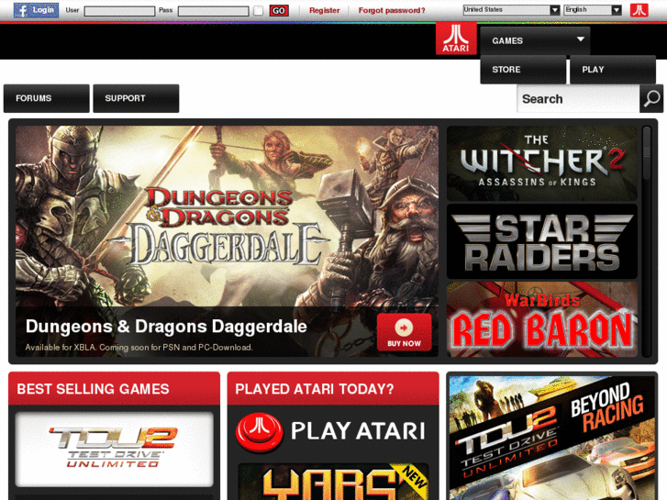Click the Register link
Image resolution: width=667 pixels, height=500 pixels.
point(324,10)
